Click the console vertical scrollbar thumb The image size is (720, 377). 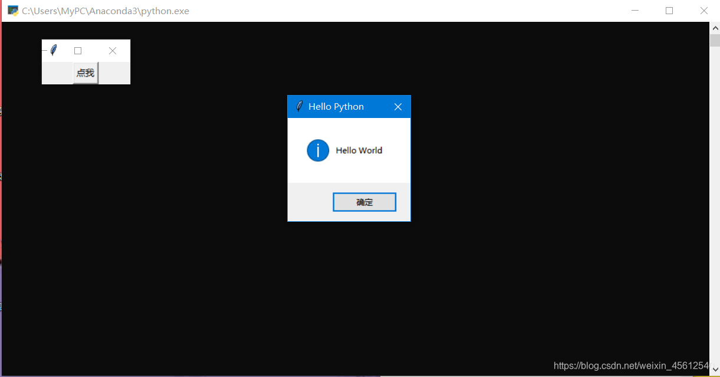tap(715, 40)
